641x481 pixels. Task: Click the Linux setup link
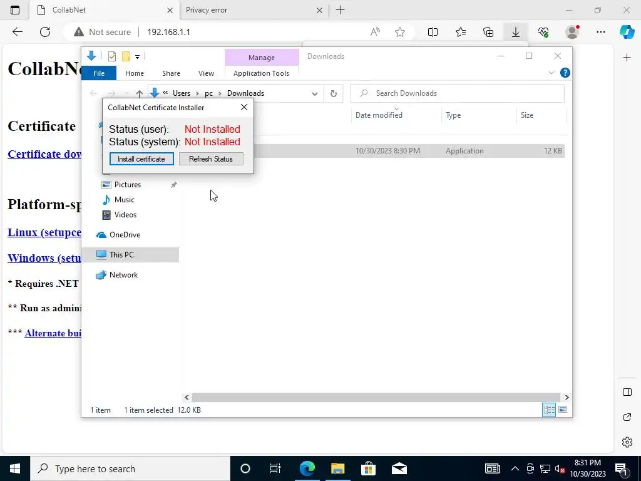coord(44,232)
